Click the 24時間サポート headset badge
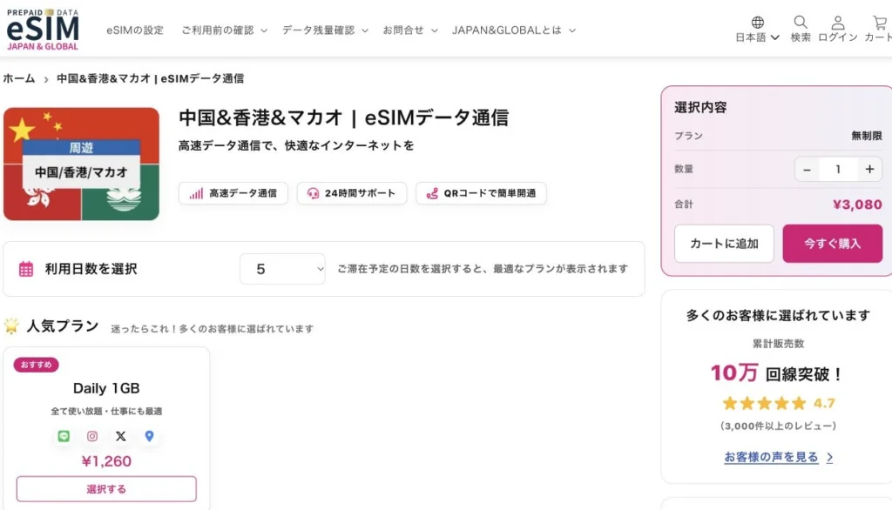Image resolution: width=892 pixels, height=510 pixels. click(x=352, y=193)
